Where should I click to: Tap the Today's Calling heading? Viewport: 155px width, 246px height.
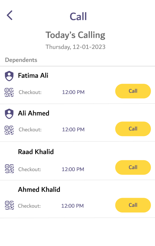(75, 35)
